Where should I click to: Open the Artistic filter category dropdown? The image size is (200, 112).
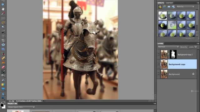pos(185,7)
